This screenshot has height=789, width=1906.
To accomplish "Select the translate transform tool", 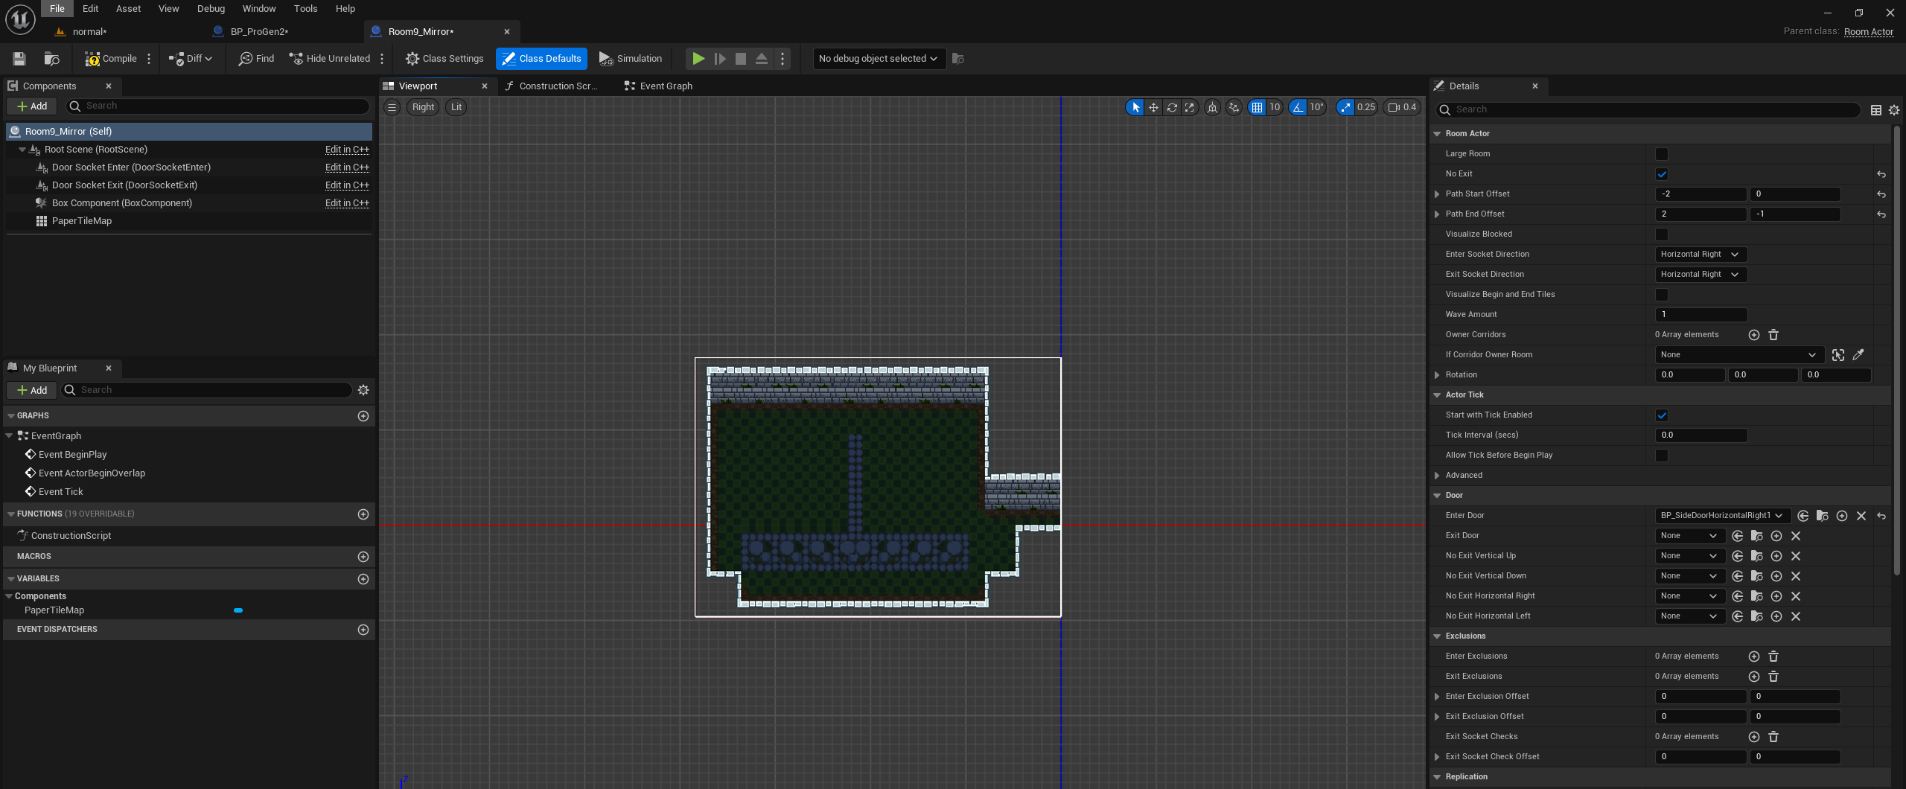I will [1153, 107].
